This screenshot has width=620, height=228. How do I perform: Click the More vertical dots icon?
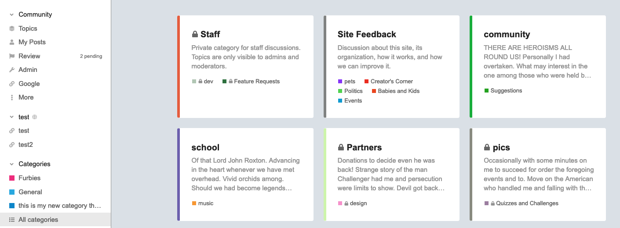tap(12, 97)
